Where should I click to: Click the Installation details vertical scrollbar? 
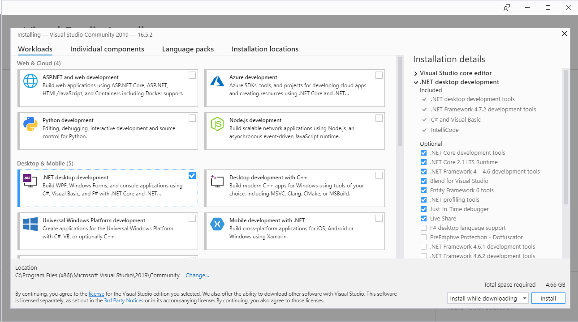pos(566,136)
